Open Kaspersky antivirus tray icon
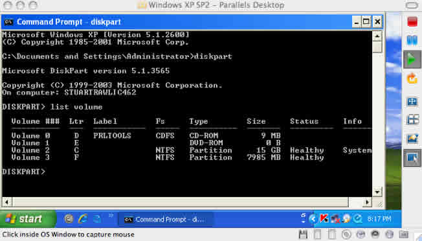 tap(324, 219)
